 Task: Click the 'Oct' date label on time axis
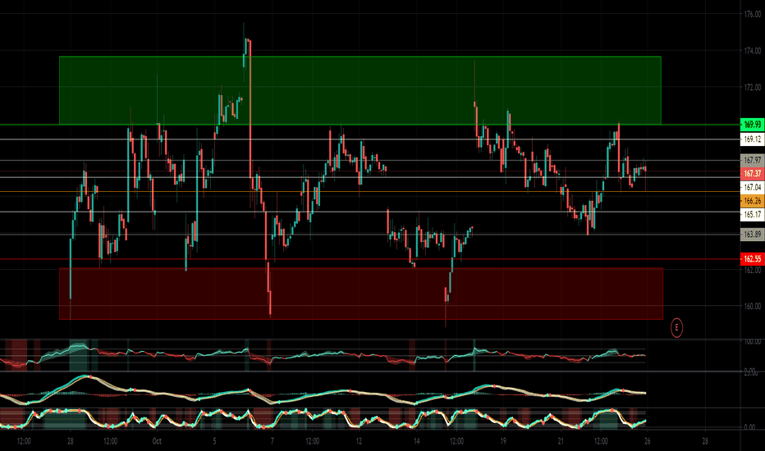pos(157,441)
